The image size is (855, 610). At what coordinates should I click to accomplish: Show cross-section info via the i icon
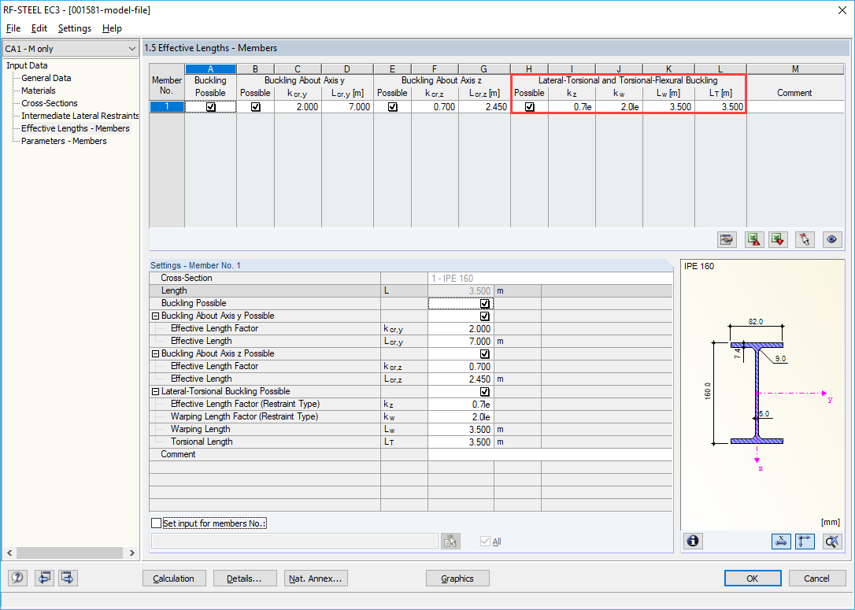click(693, 541)
